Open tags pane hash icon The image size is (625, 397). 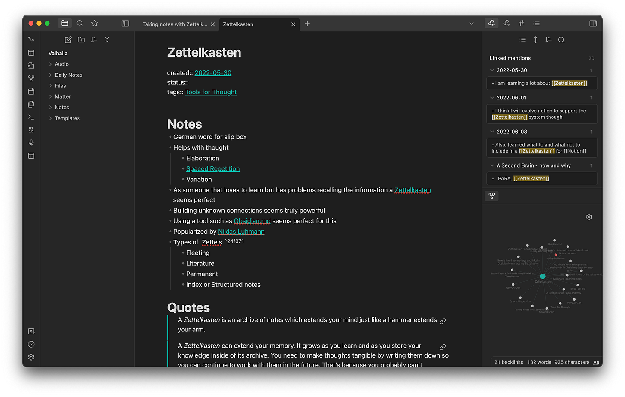(x=522, y=23)
